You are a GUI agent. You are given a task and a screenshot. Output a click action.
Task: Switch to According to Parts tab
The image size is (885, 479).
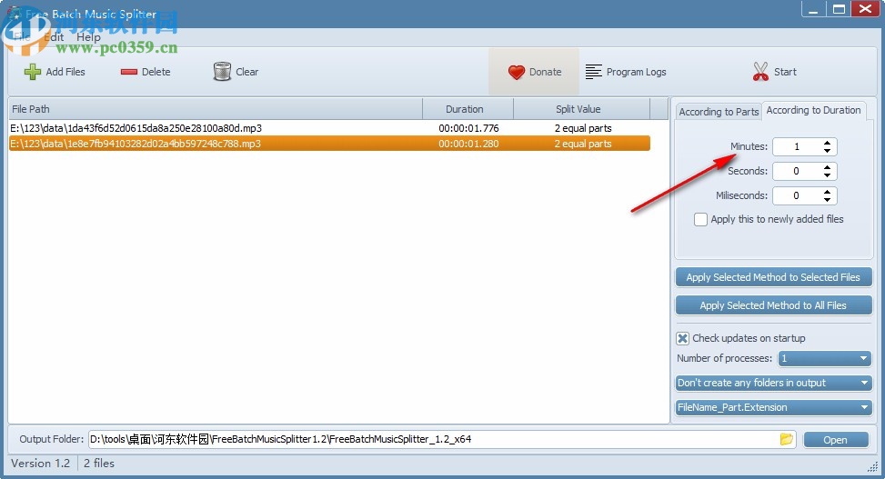719,112
